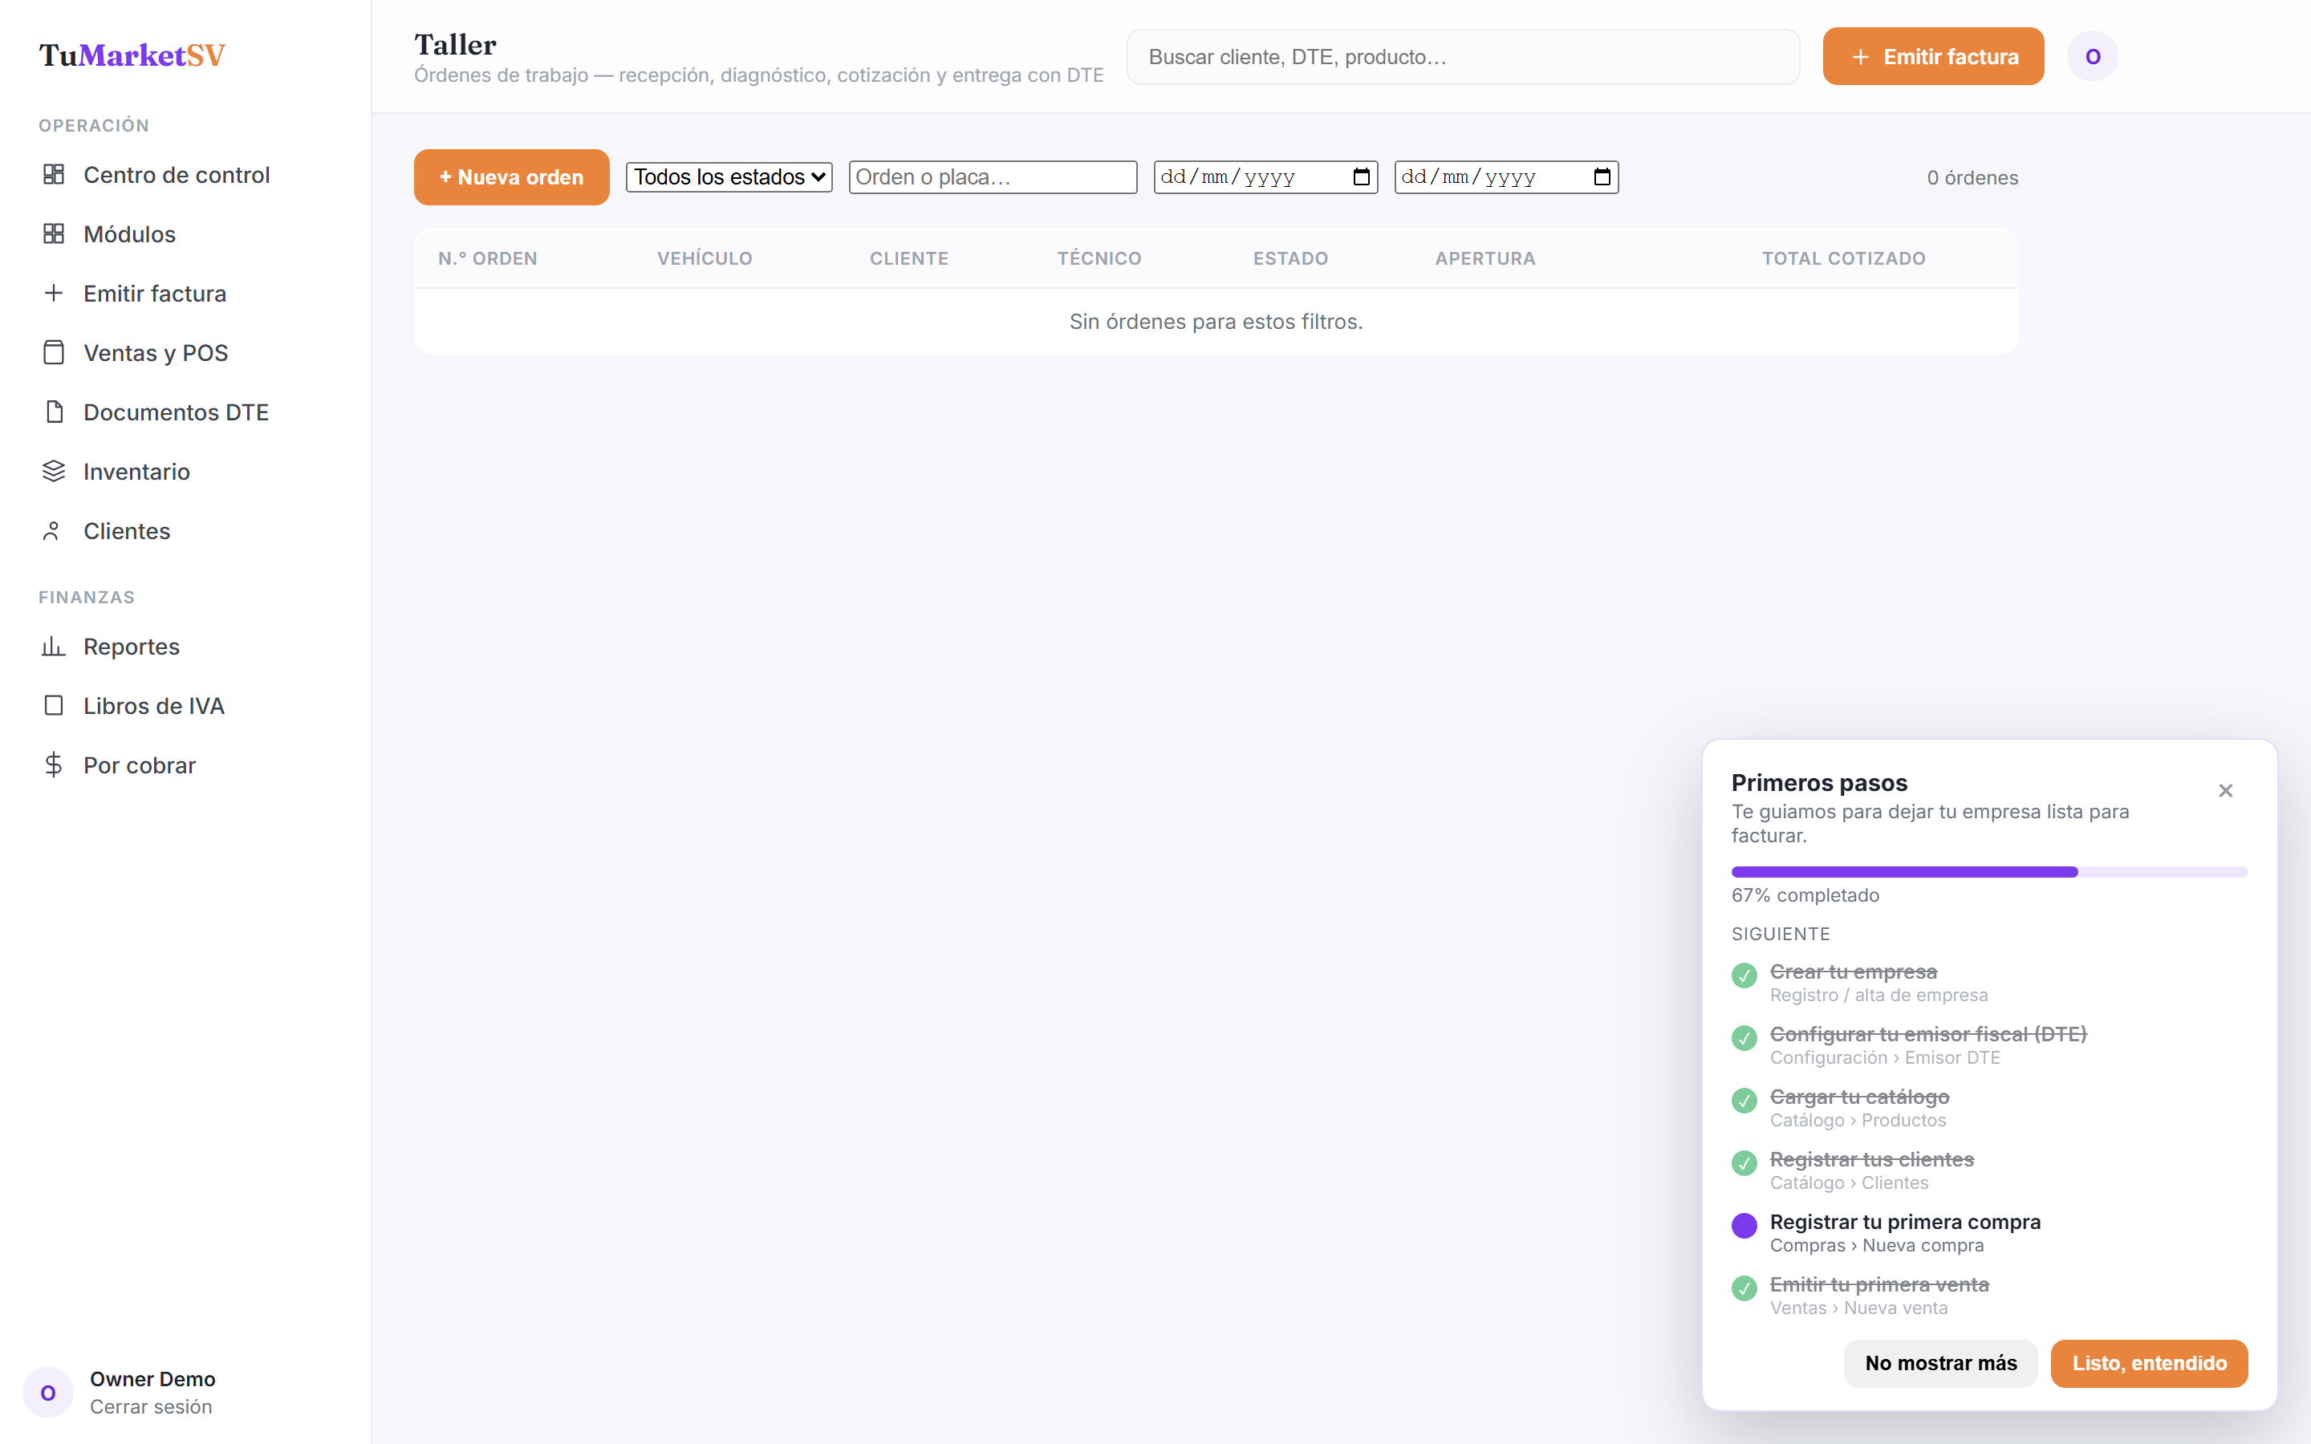This screenshot has width=2311, height=1444.
Task: Click the check icon next to Crear tu empresa
Action: 1744,975
